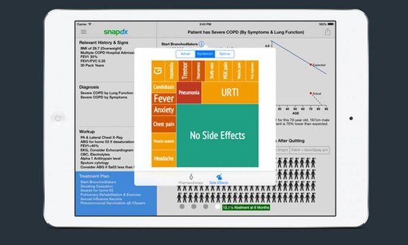Switch to the Advair drug segment
The image size is (408, 245).
pos(186,54)
